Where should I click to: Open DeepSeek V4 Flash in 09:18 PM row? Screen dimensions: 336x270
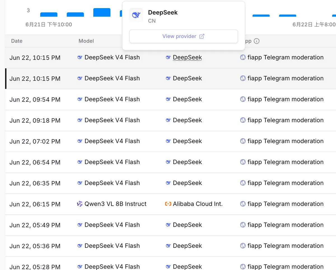(x=112, y=120)
